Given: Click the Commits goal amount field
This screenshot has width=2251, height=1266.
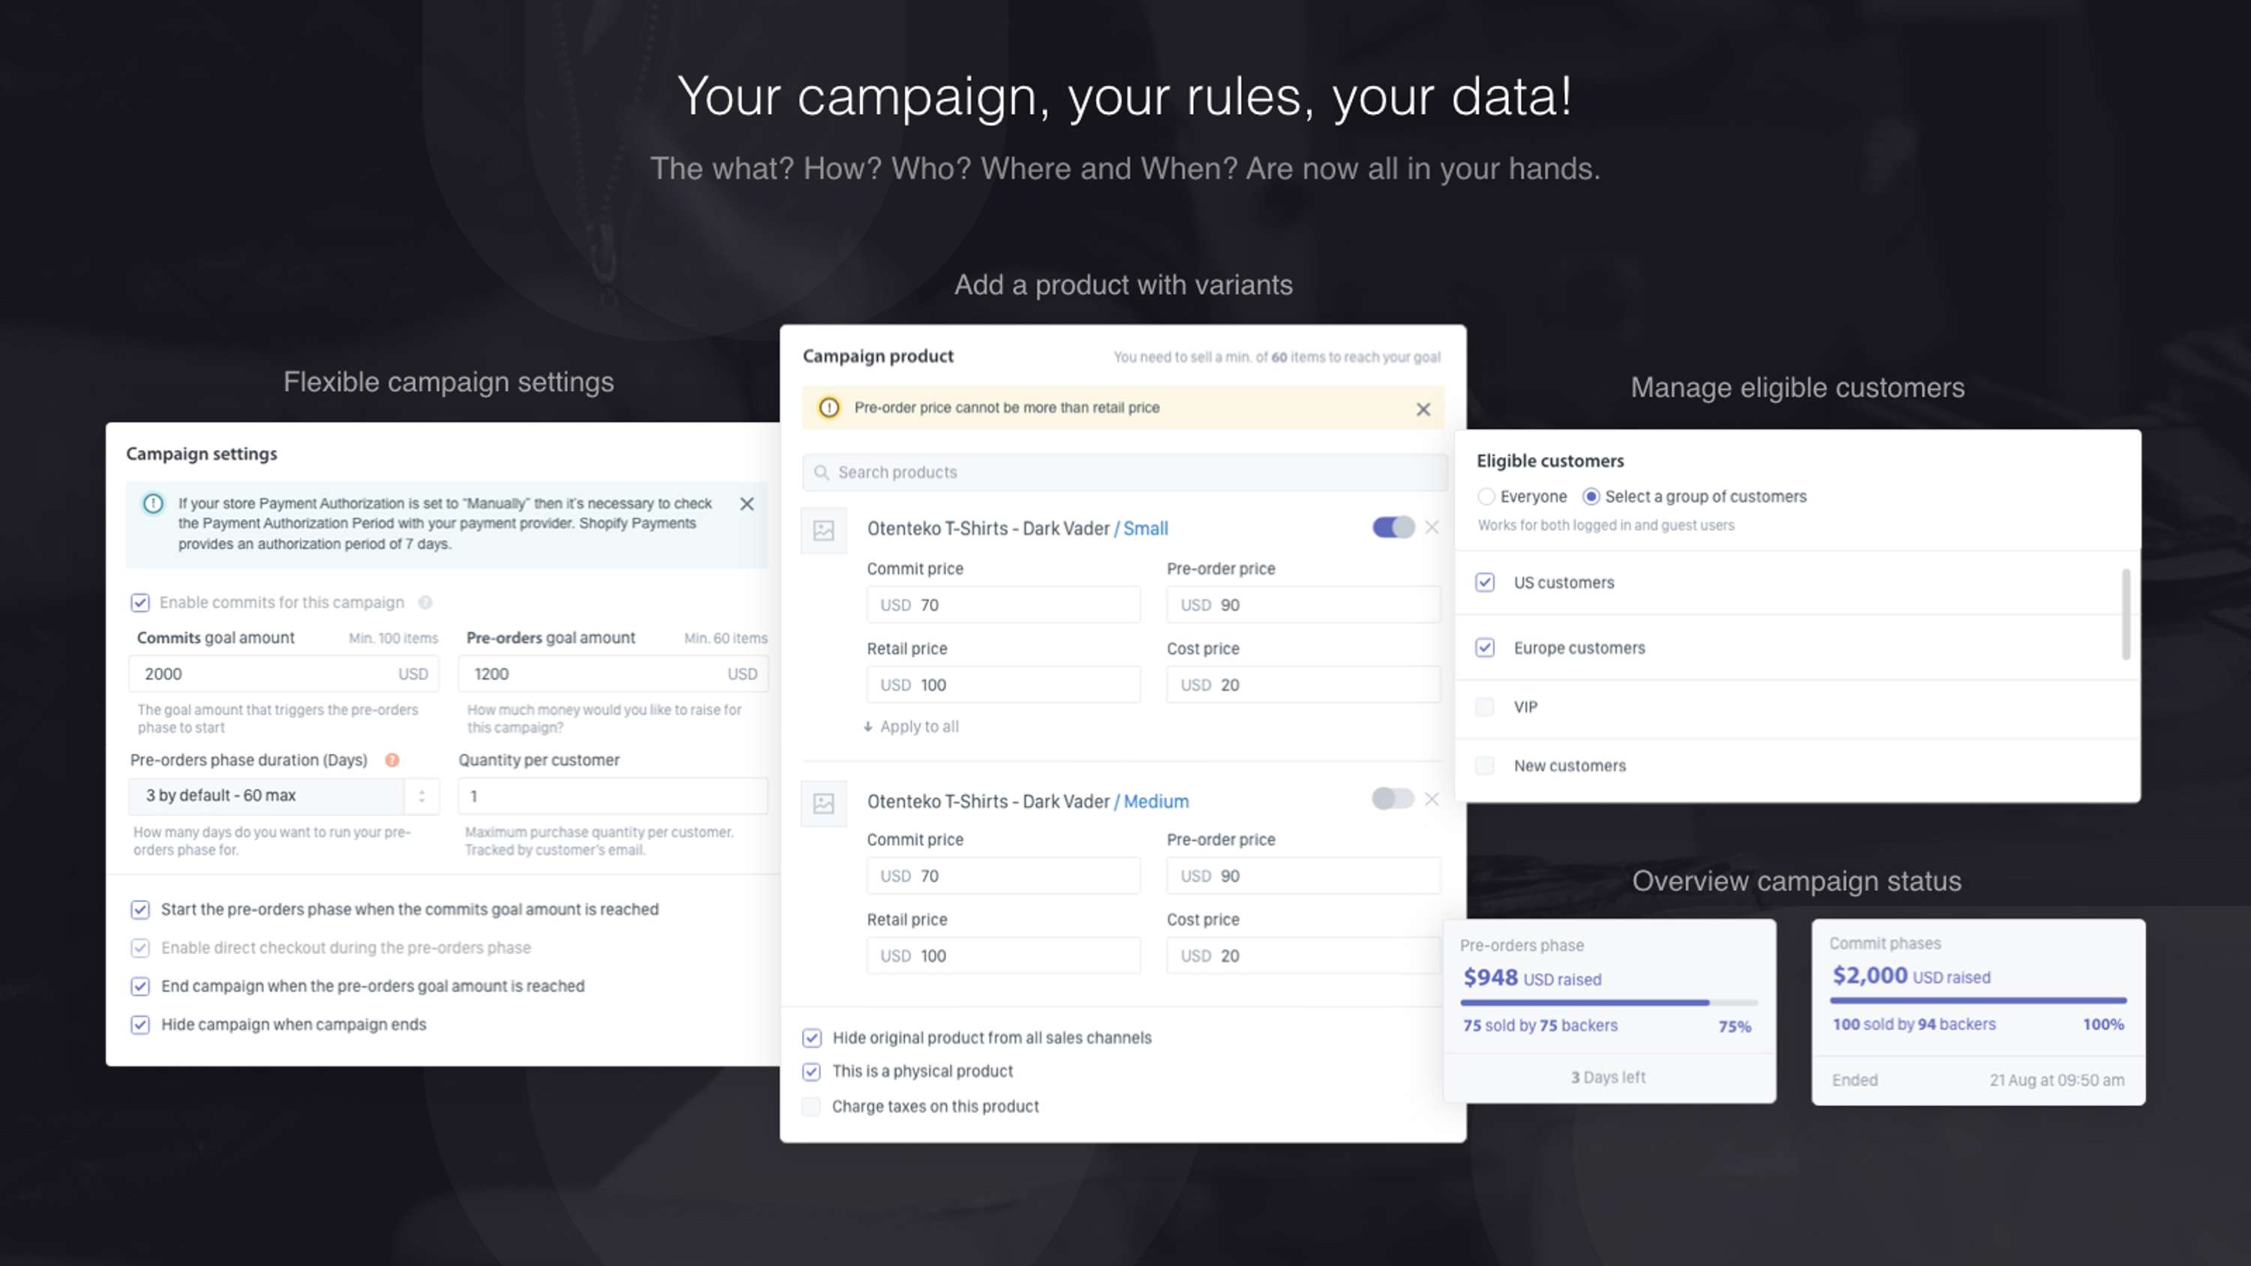Looking at the screenshot, I should coord(284,673).
